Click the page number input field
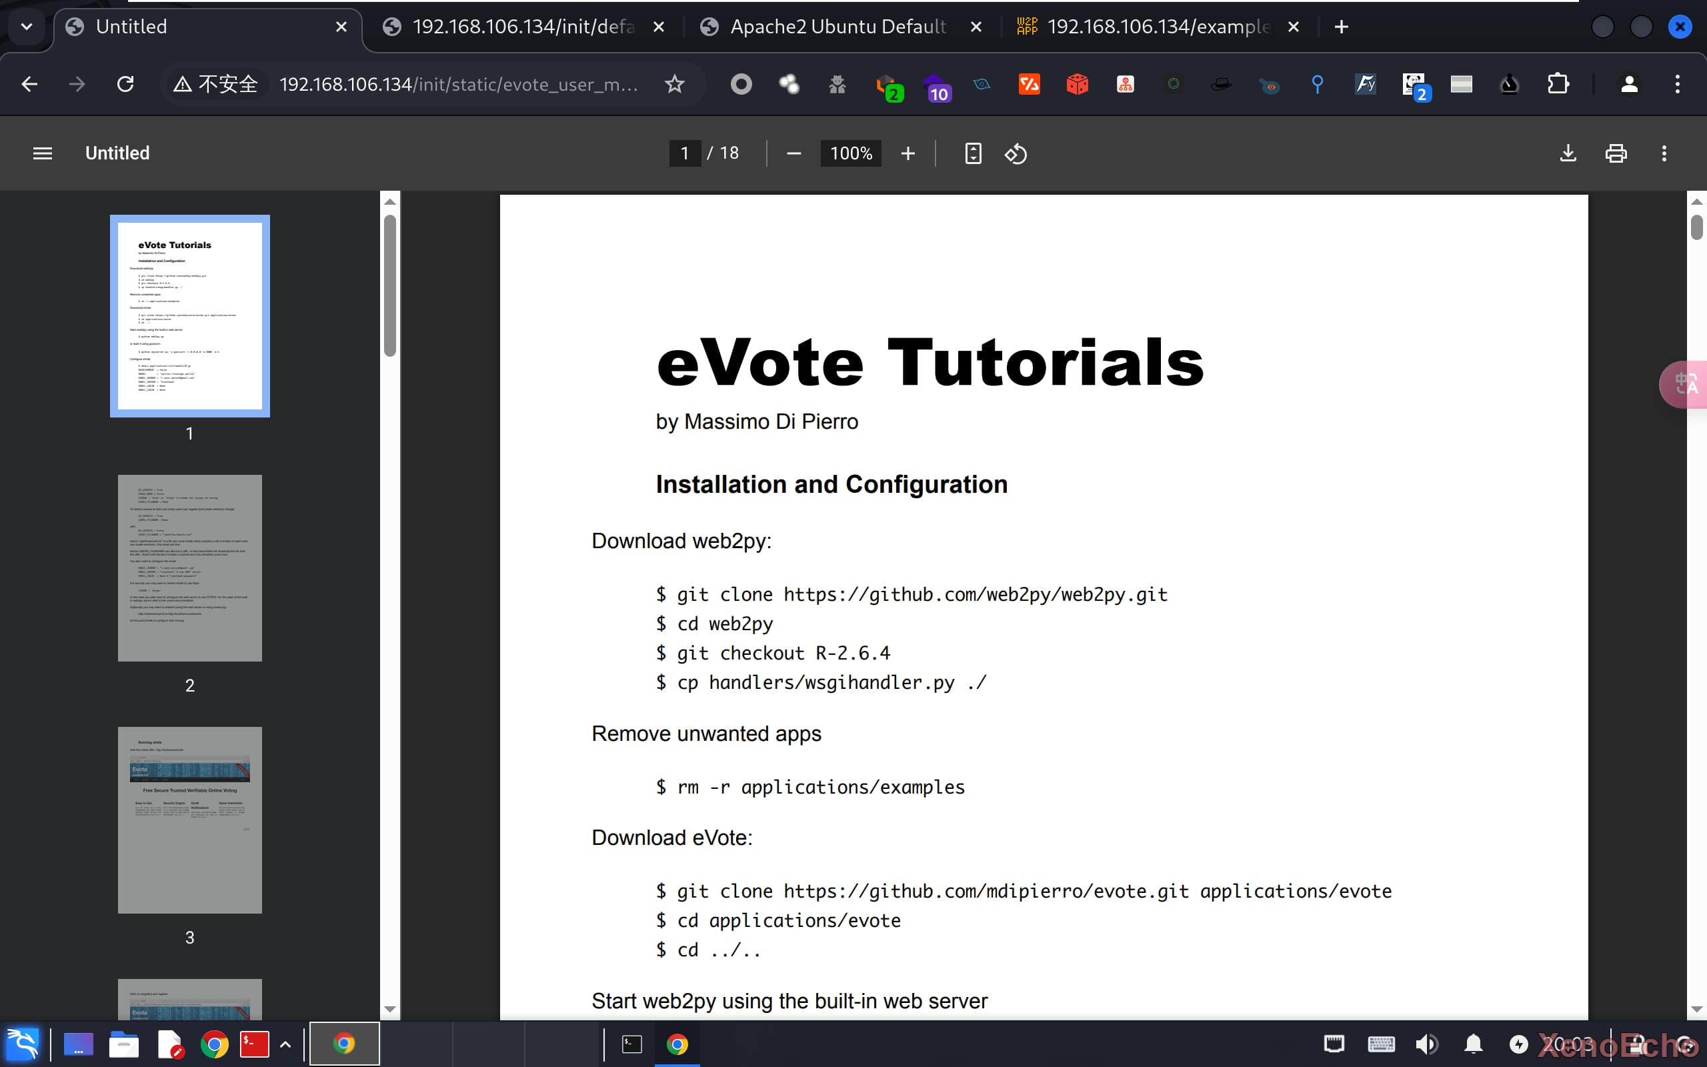 tap(684, 153)
